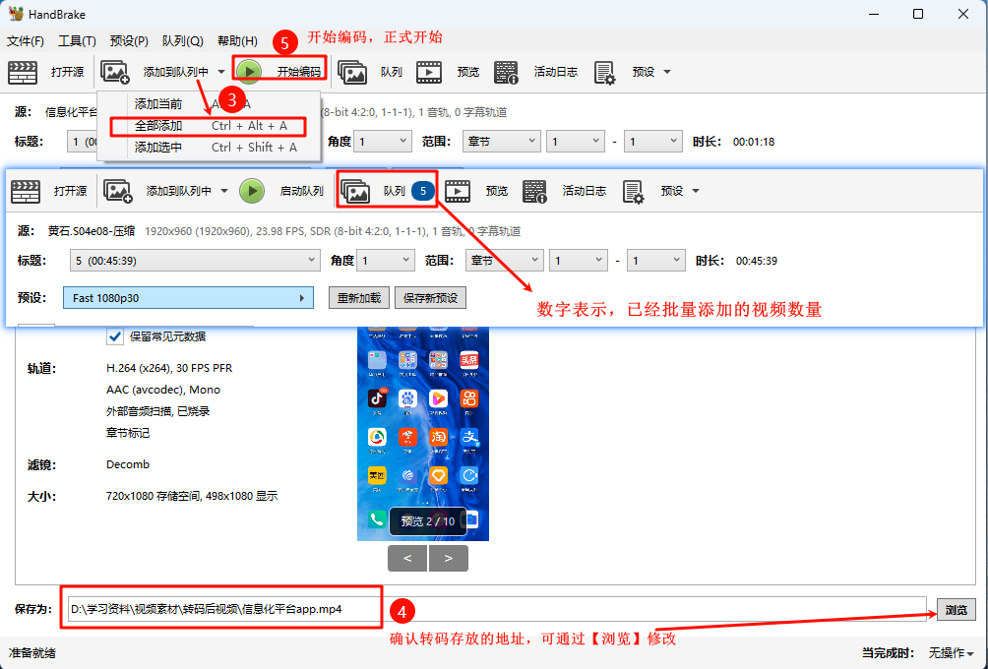Click the duration value 00:45:39 next to 时长

[757, 261]
